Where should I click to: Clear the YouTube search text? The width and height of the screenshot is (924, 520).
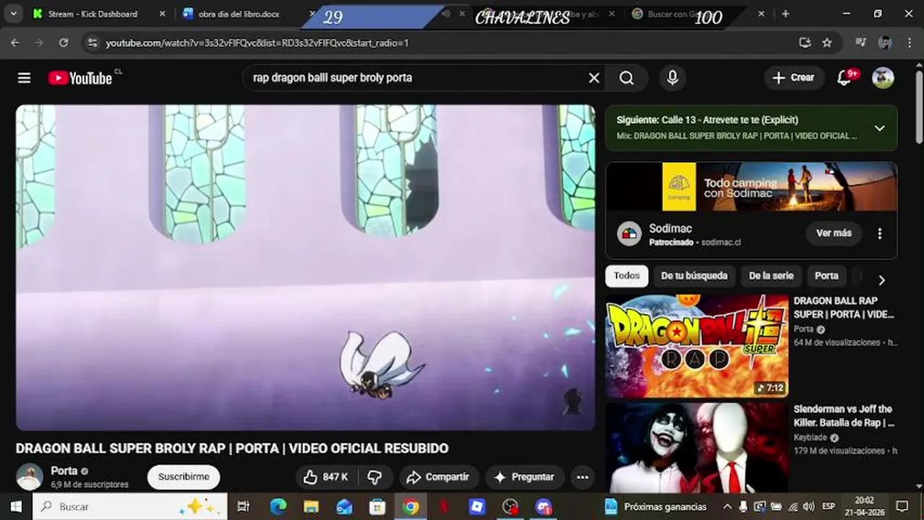click(x=594, y=78)
